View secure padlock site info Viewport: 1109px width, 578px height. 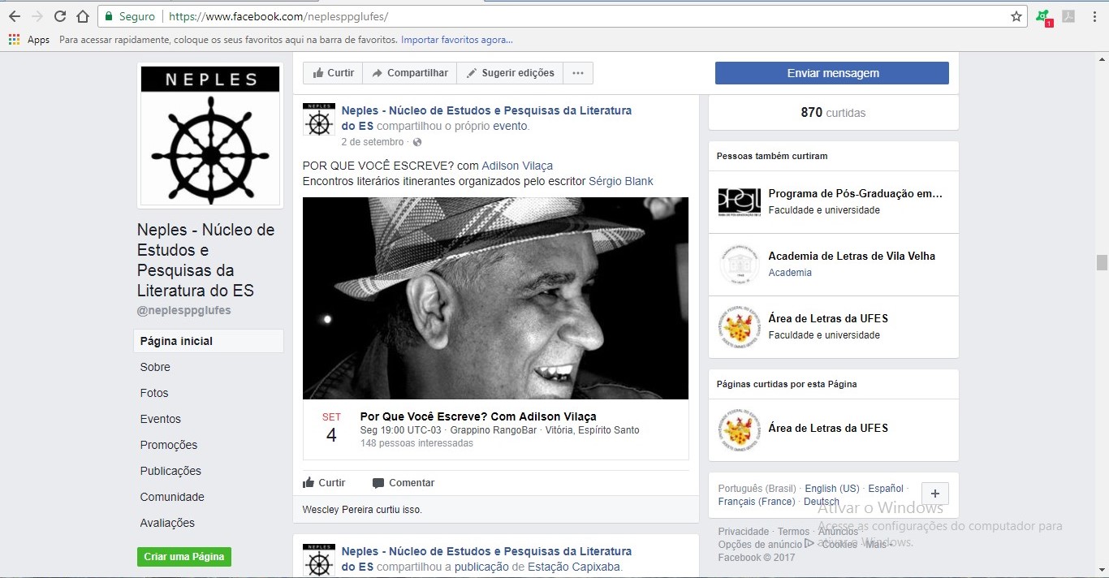coord(109,16)
